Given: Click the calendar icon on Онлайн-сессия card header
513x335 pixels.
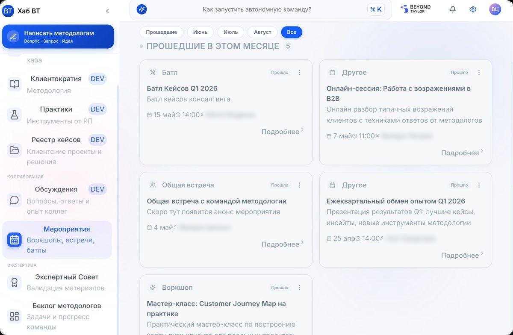Looking at the screenshot, I should 332,72.
